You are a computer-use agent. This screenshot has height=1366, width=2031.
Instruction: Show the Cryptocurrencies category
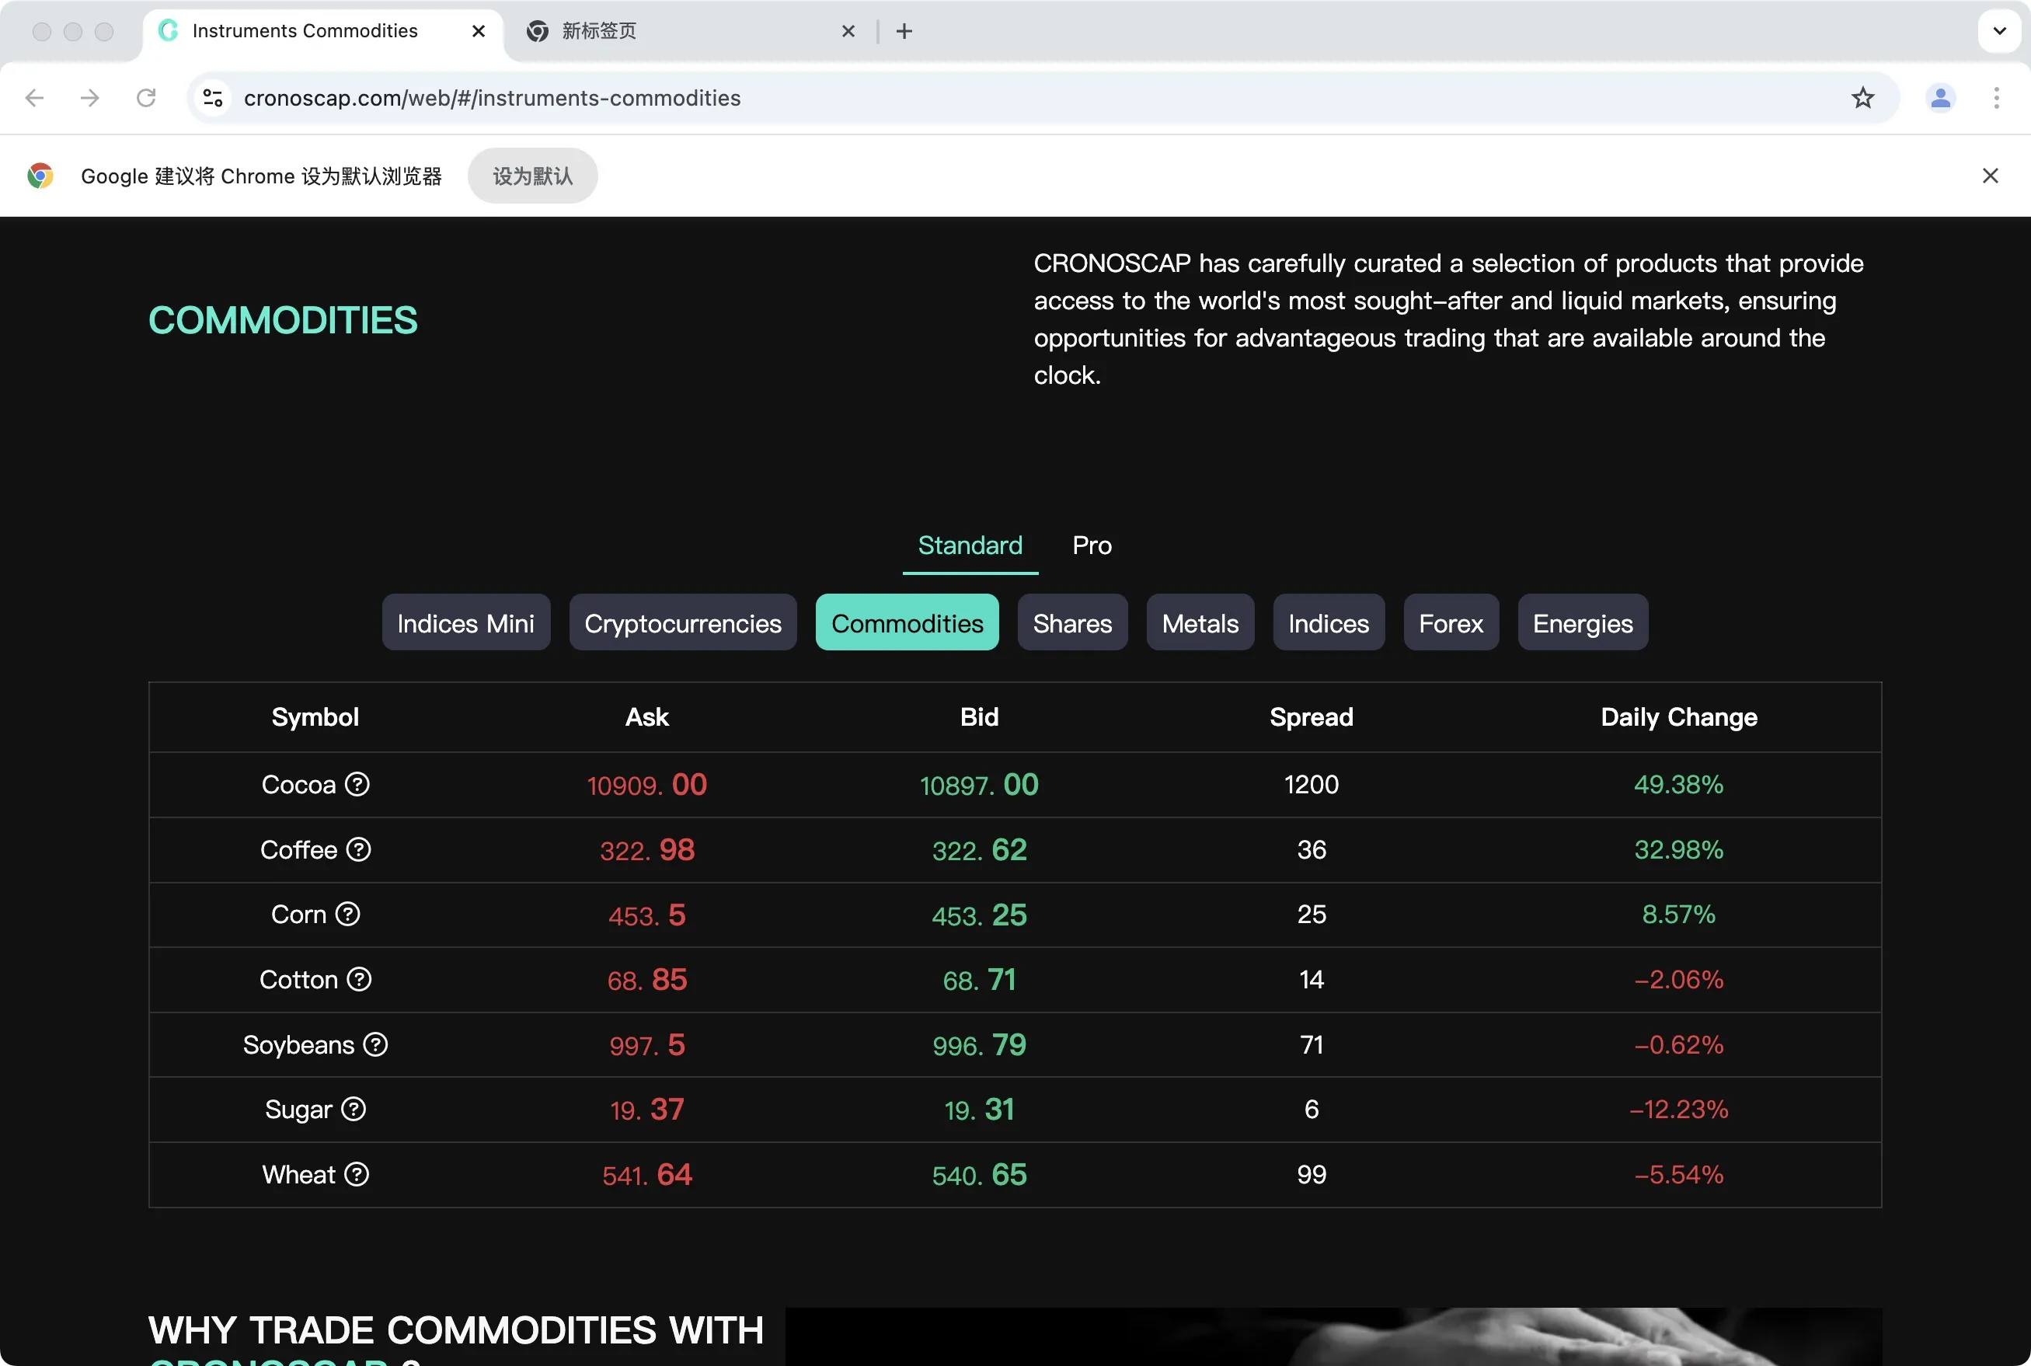pyautogui.click(x=683, y=622)
